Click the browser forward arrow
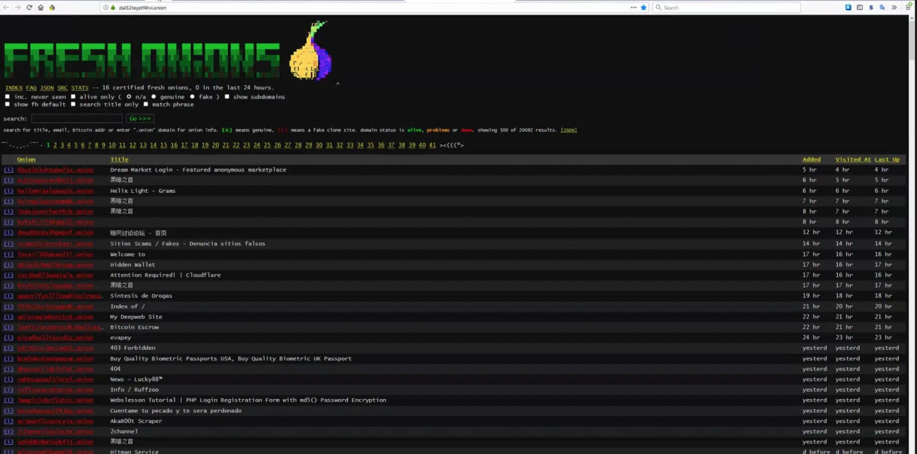Image resolution: width=917 pixels, height=454 pixels. tap(18, 7)
